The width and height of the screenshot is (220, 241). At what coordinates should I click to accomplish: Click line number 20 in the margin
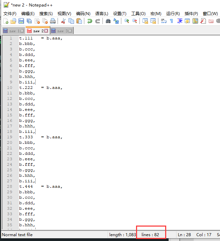[x=10, y=142]
